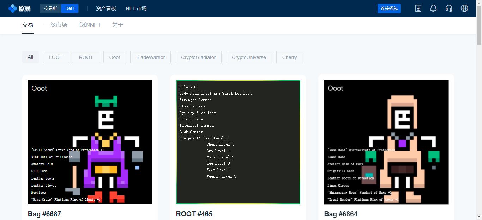Click the 'Agility Excellent' line in ROOT #465
This screenshot has height=220, width=482.
click(x=198, y=113)
